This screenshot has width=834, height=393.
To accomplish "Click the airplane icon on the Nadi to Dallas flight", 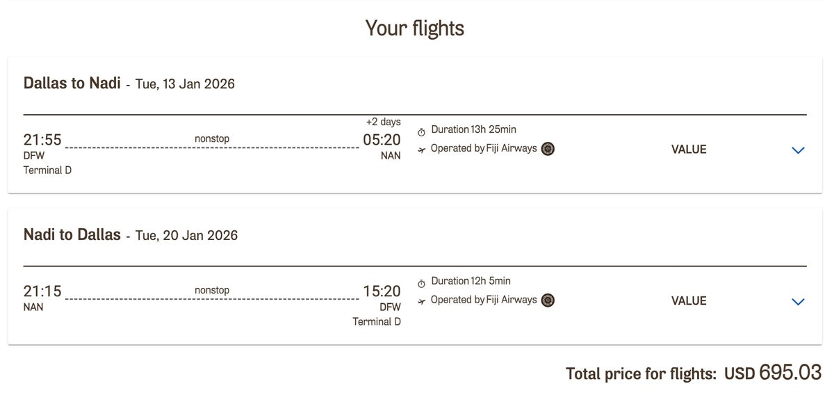I will 421,301.
